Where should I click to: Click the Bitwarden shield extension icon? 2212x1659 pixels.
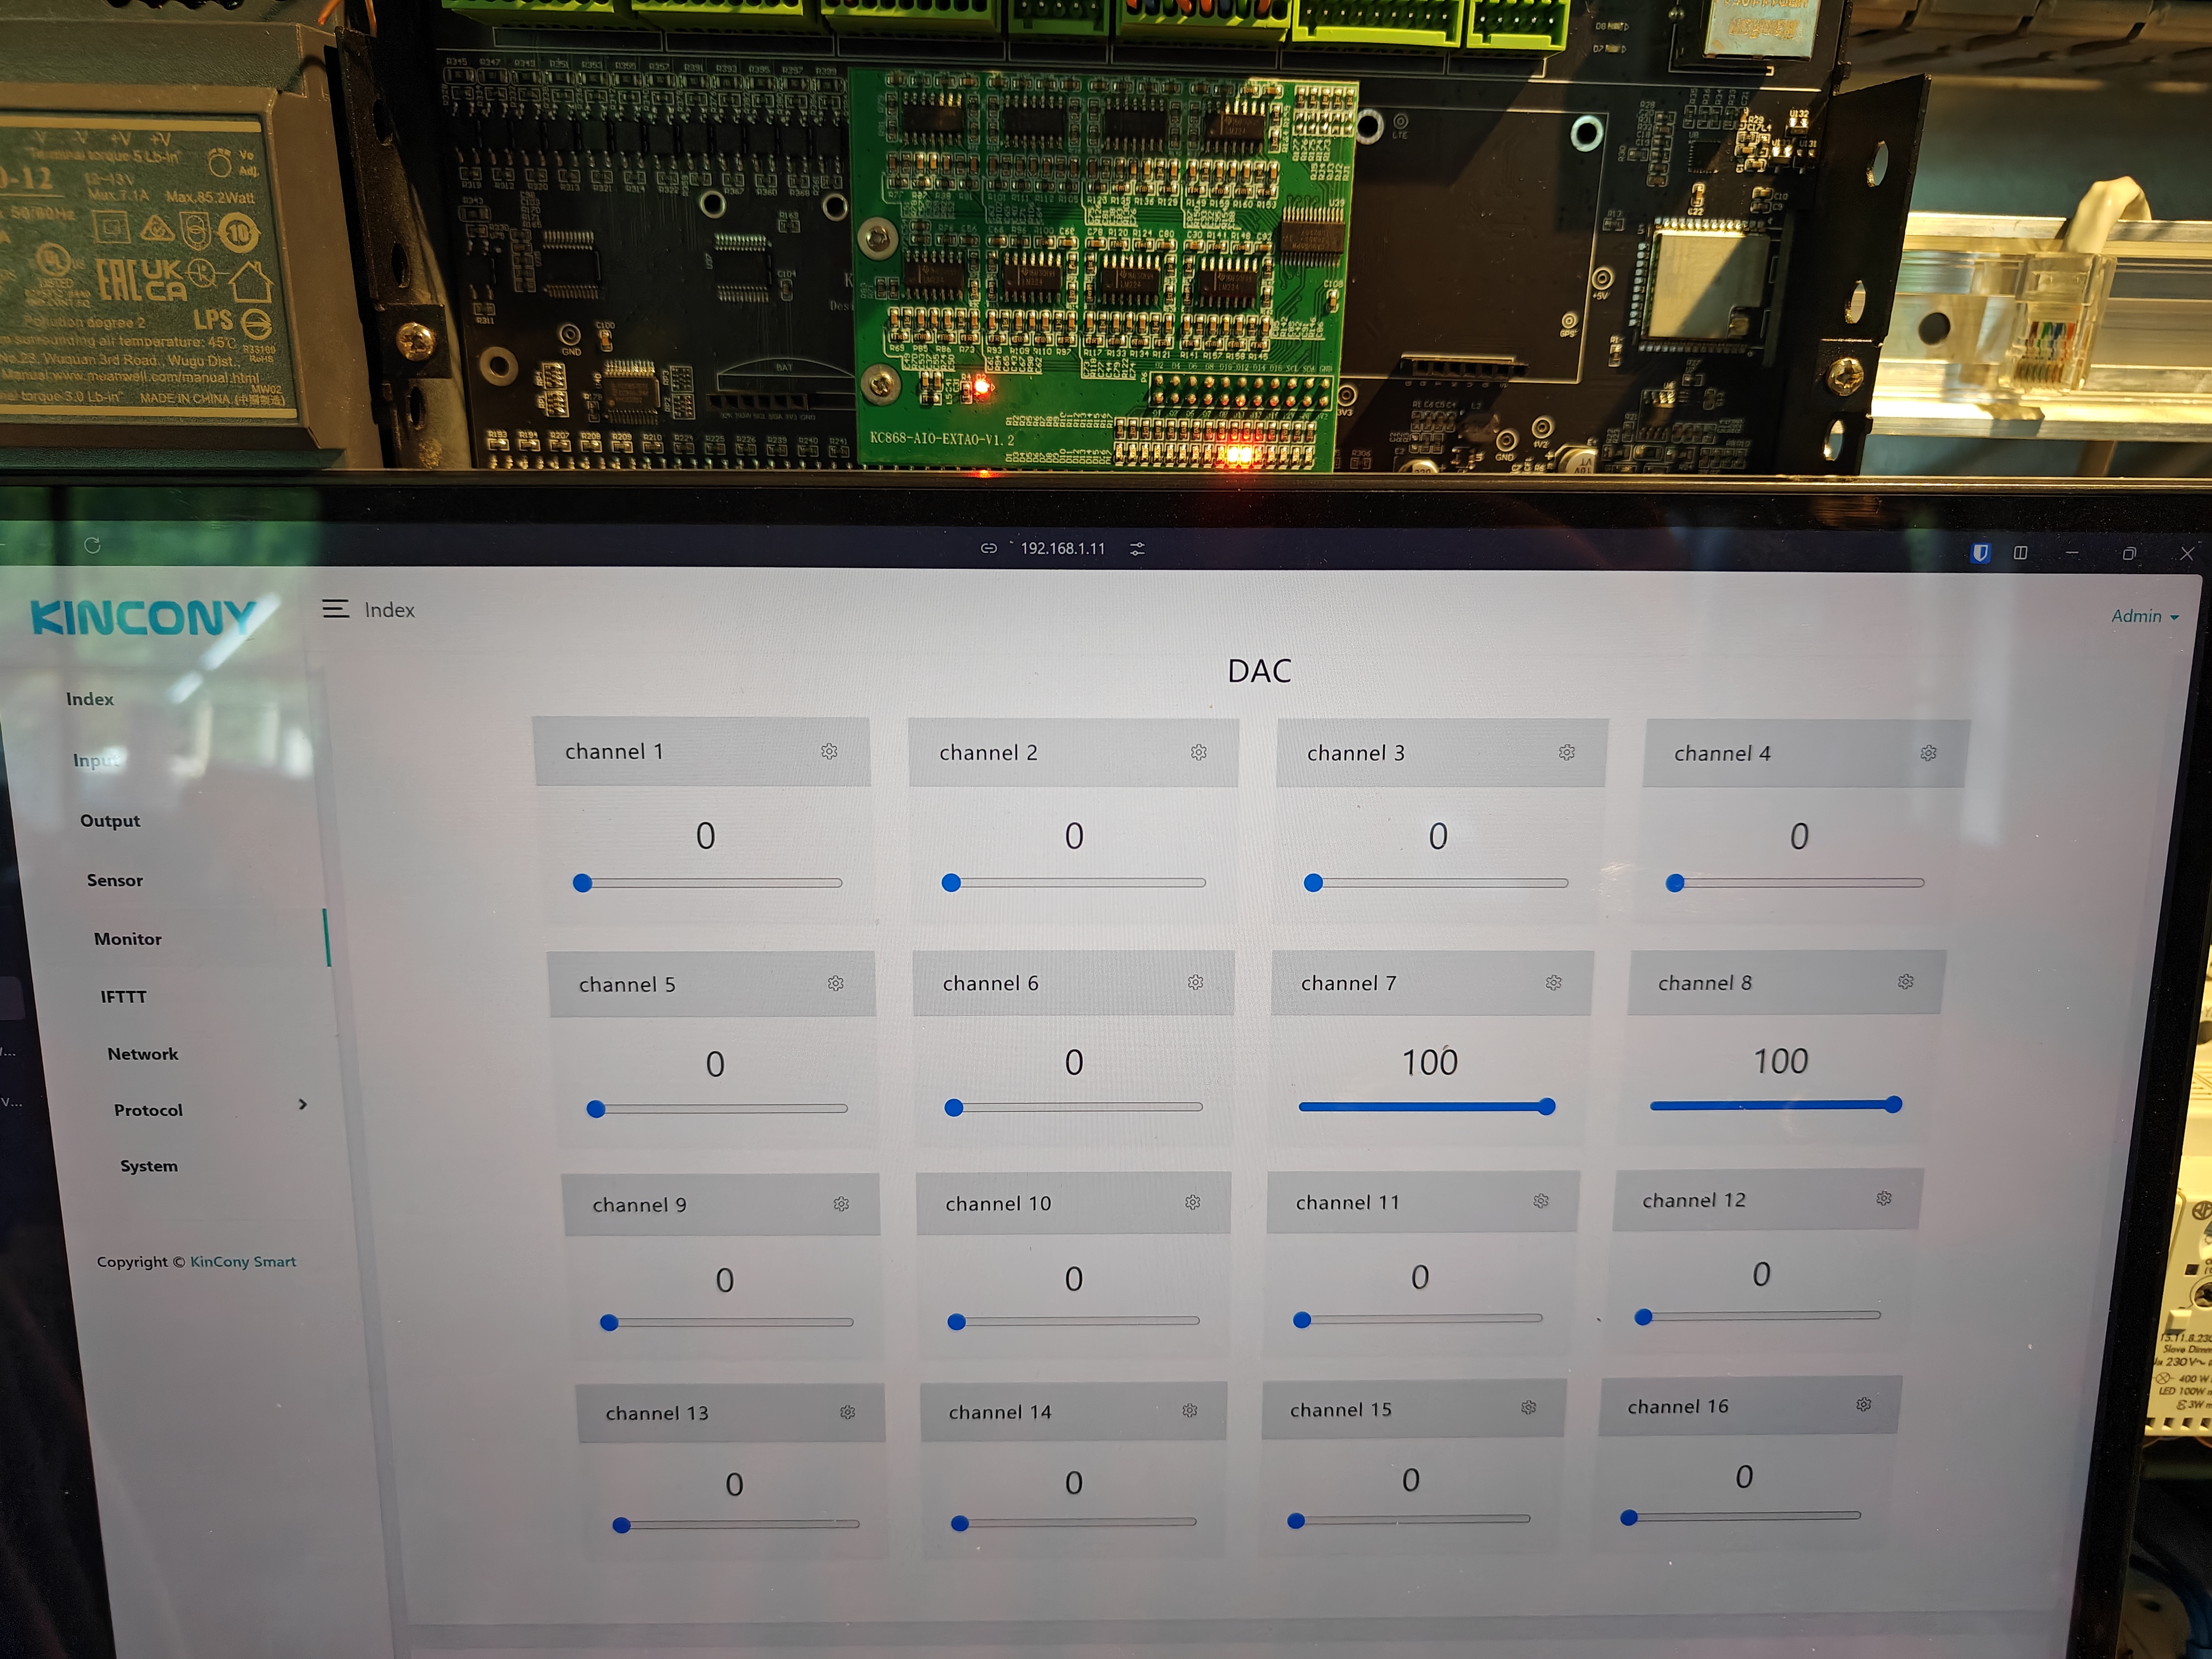click(x=1980, y=552)
